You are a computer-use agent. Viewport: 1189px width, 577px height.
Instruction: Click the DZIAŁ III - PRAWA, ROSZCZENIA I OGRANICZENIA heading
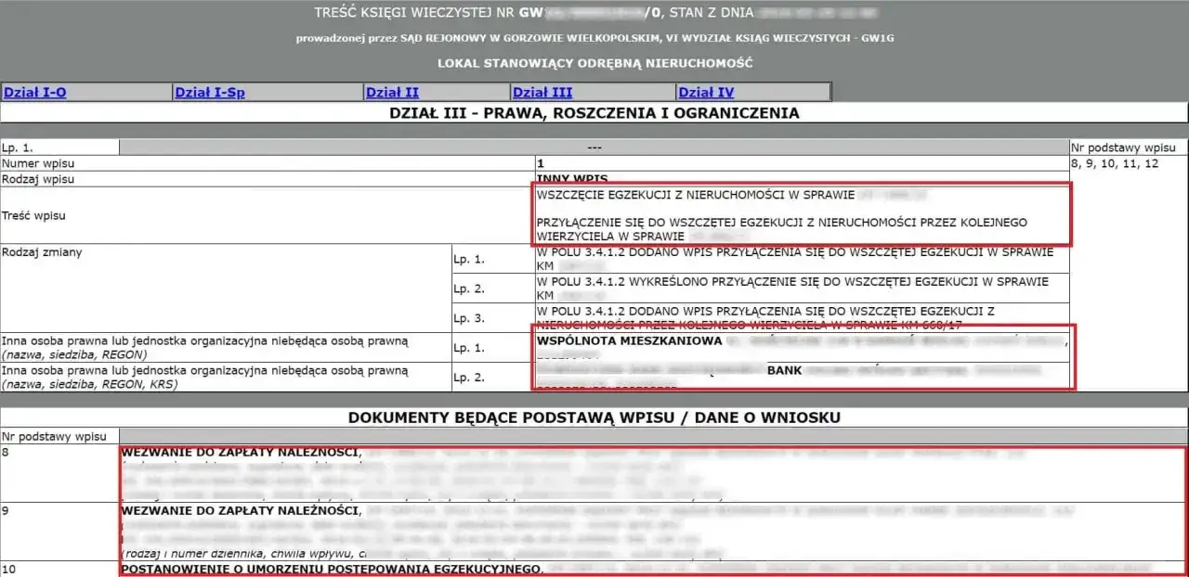click(x=594, y=113)
